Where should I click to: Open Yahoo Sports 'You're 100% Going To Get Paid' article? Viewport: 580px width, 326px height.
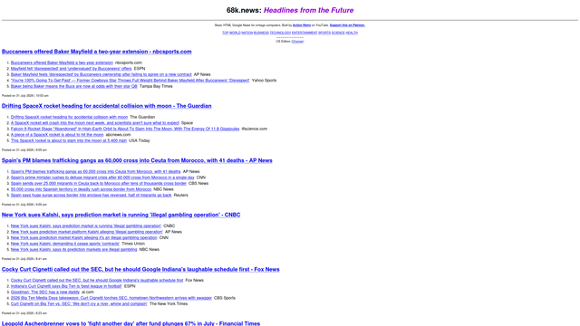pyautogui.click(x=130, y=81)
